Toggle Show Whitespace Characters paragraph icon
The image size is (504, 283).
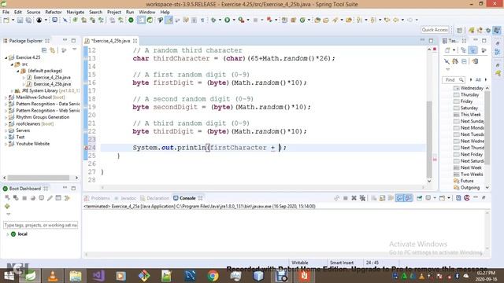click(x=202, y=20)
